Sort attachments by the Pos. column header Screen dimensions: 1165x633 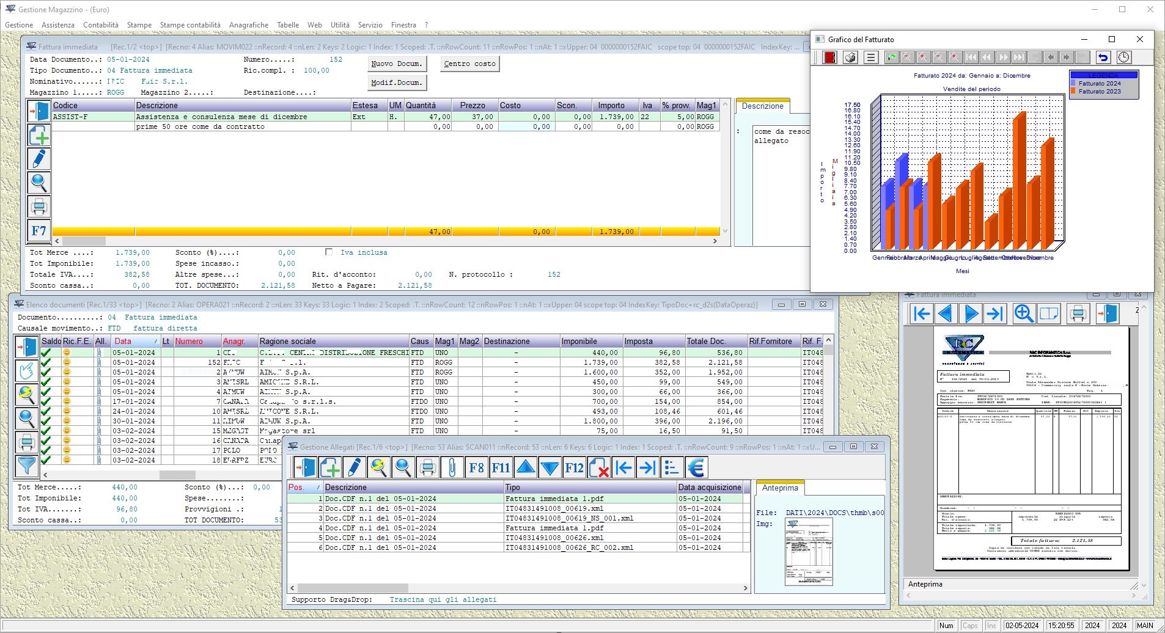coord(304,487)
